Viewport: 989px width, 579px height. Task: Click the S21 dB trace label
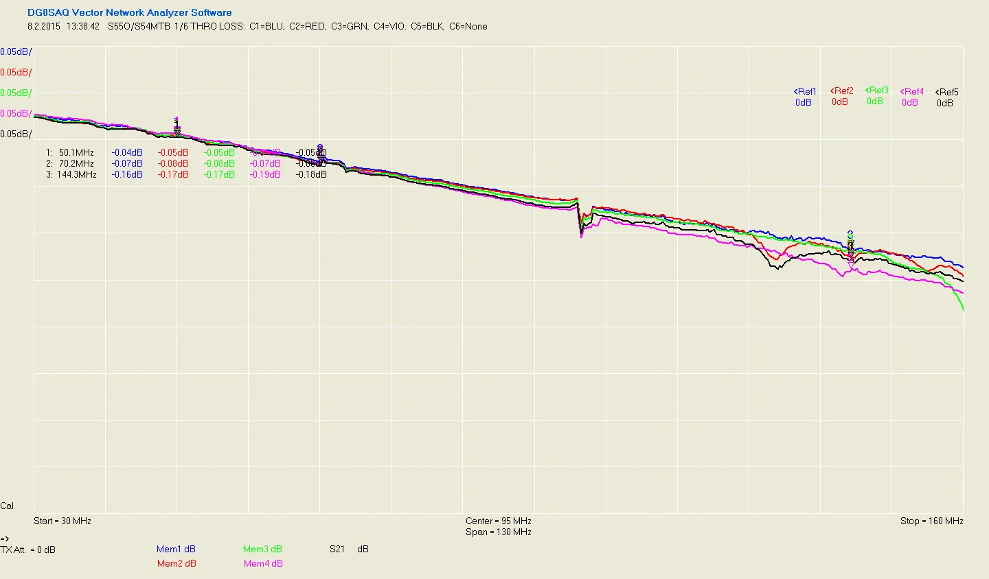pos(349,549)
